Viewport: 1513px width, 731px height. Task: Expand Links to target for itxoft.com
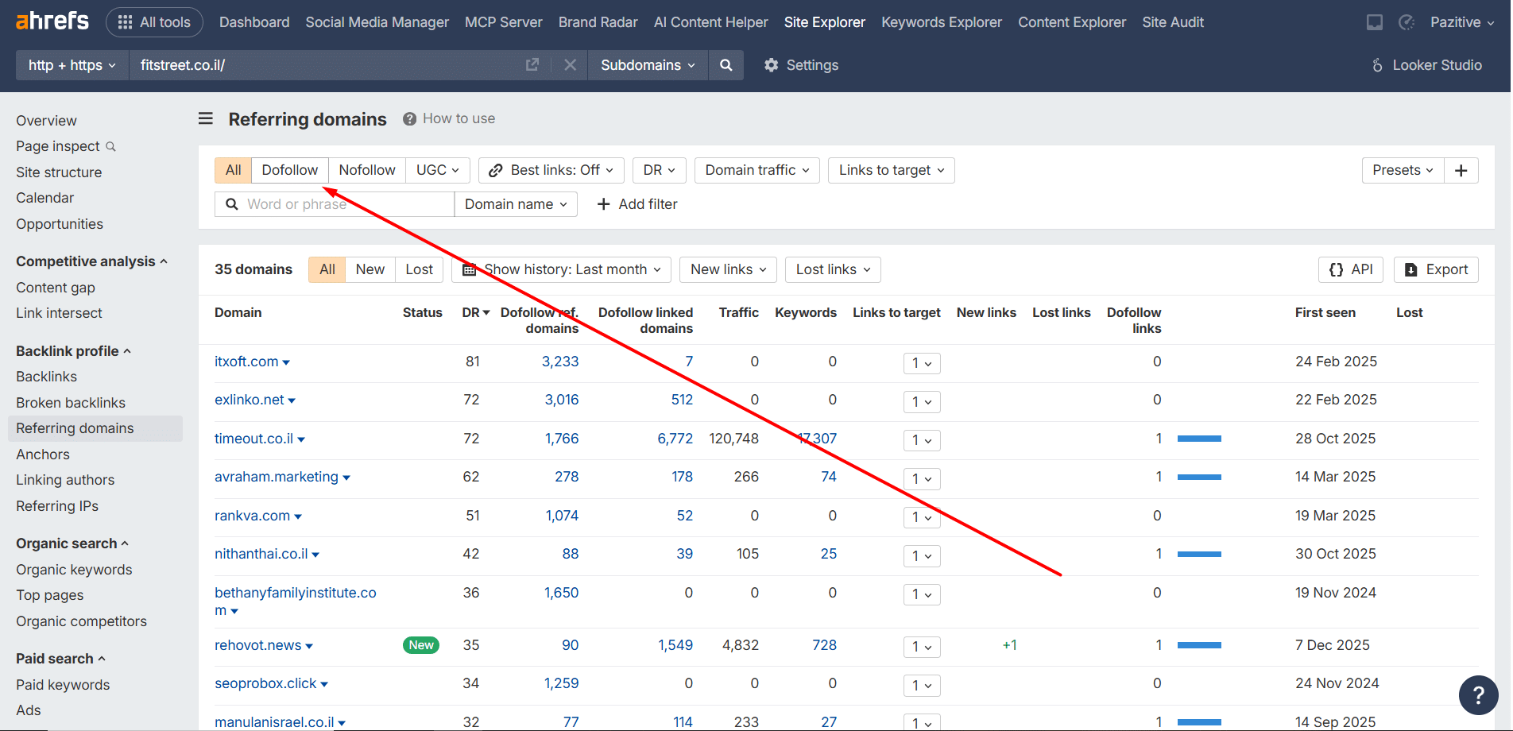click(922, 363)
